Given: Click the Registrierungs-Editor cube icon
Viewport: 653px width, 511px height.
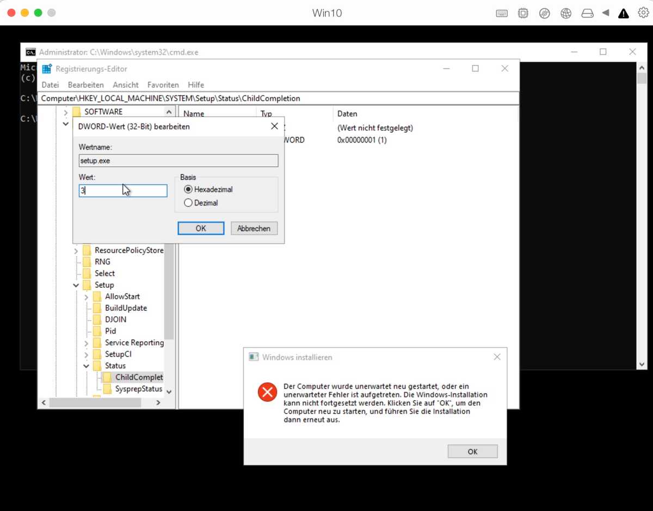Looking at the screenshot, I should pyautogui.click(x=47, y=69).
